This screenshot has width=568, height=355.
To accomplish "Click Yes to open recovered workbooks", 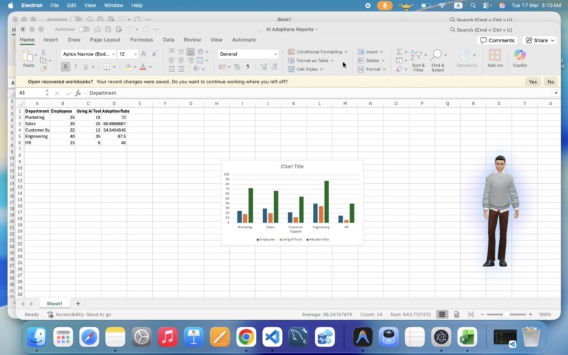I will [x=533, y=82].
